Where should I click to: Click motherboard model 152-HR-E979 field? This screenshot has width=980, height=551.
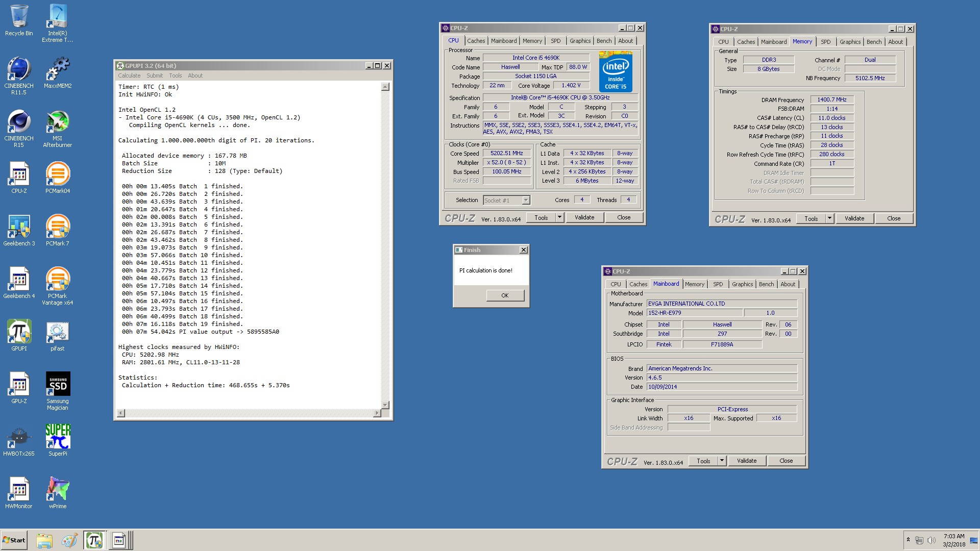pos(694,313)
